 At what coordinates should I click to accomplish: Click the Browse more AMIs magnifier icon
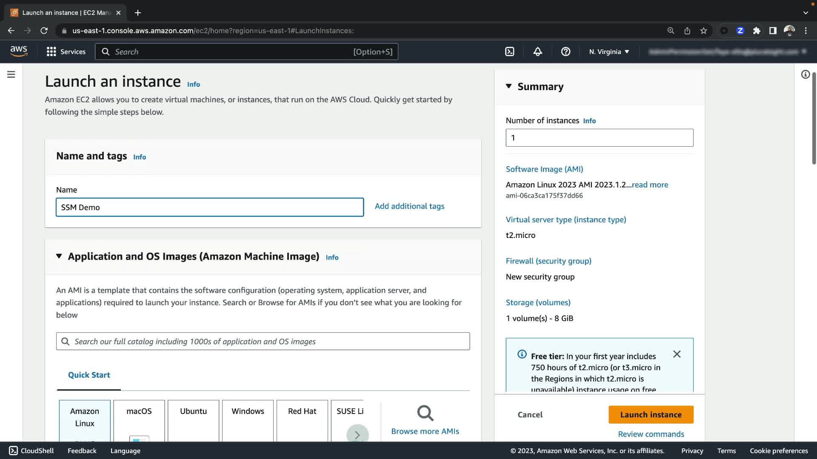click(425, 413)
